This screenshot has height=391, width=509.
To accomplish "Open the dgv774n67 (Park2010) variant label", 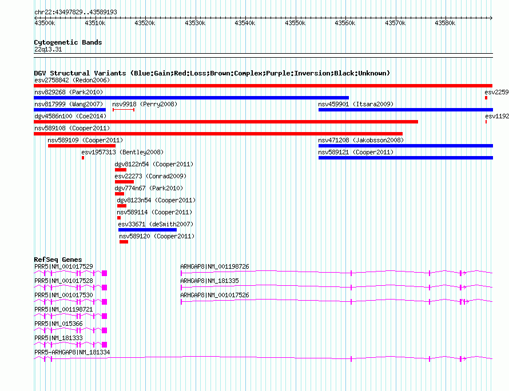I will pyautogui.click(x=149, y=188).
